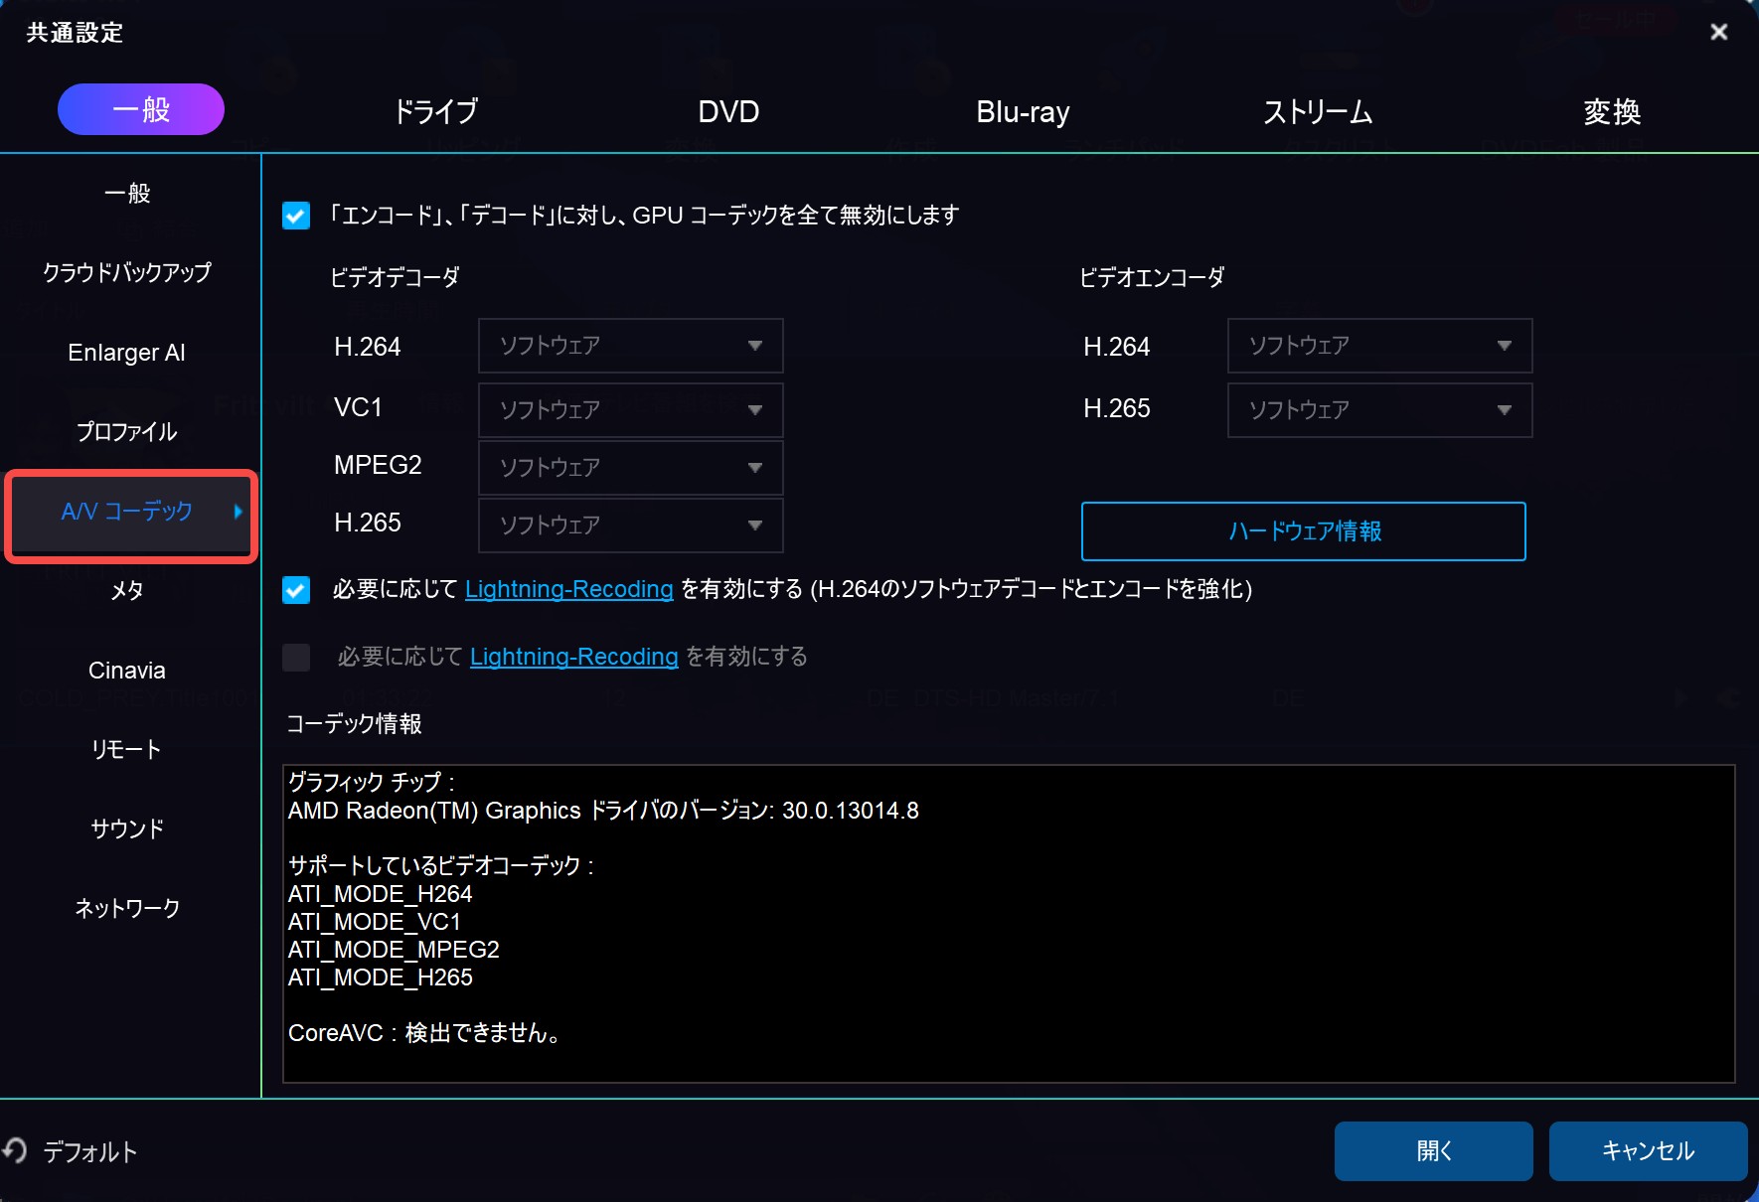Open the first Lightning-Recoding link
Screen dimensions: 1759x1202
click(x=569, y=590)
